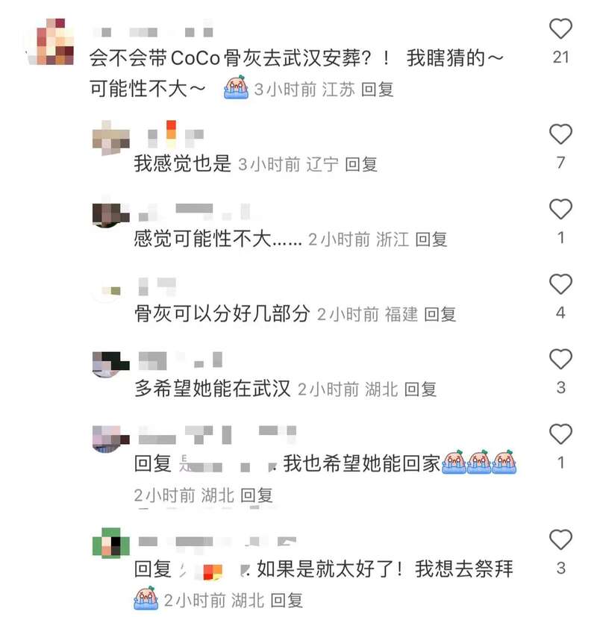Like the 我也希望她能回家 reply
Screen dimensions: 597x617
click(560, 434)
